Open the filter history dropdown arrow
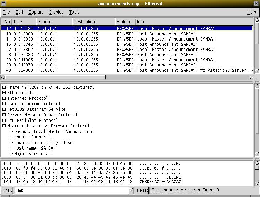 pyautogui.click(x=131, y=190)
